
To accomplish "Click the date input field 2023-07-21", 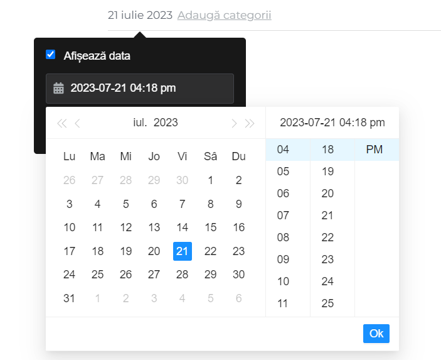I will pos(140,89).
